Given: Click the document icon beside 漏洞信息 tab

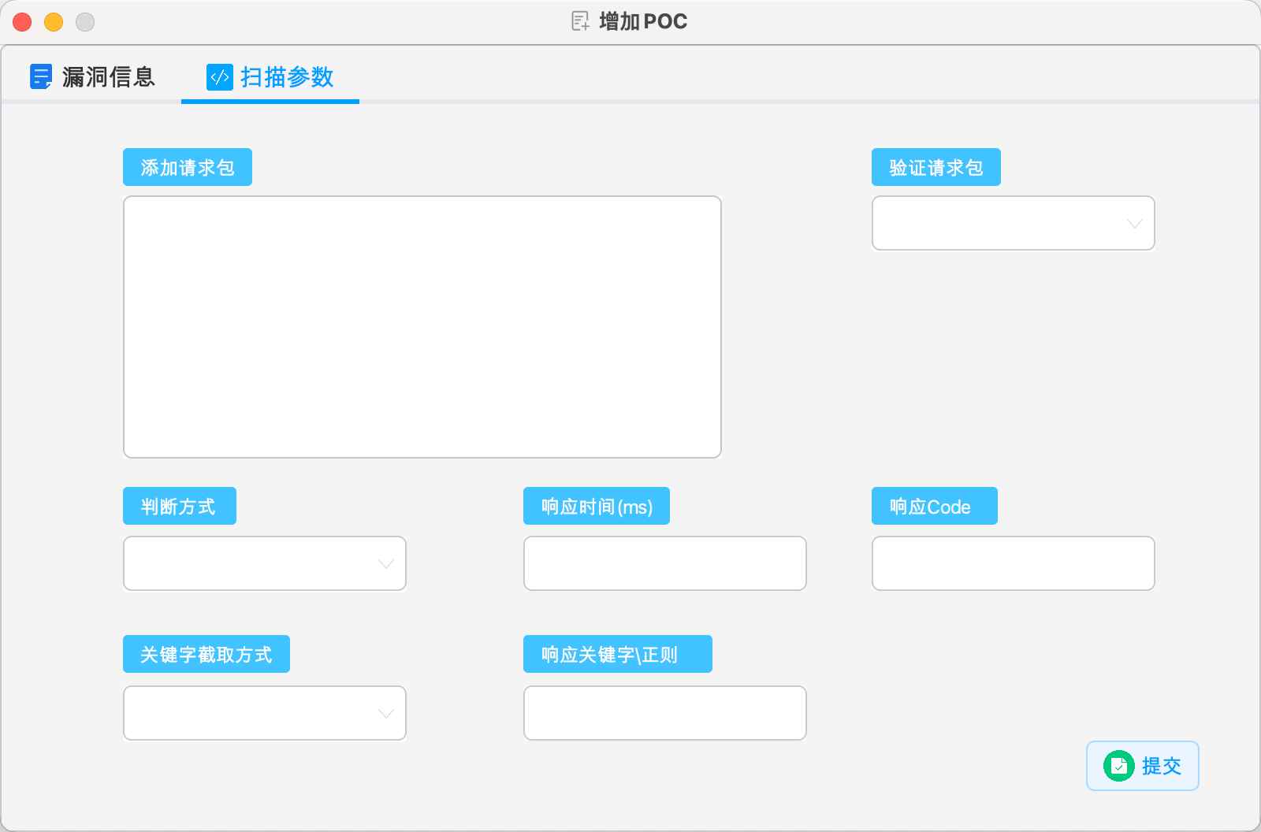Looking at the screenshot, I should point(41,77).
